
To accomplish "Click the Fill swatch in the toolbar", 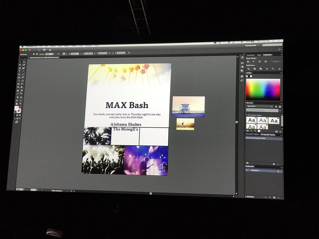I will (17, 108).
